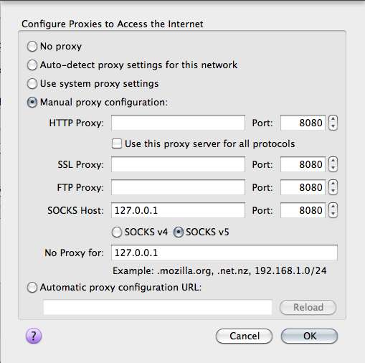Open the purple help icon
This screenshot has width=365, height=363.
click(34, 336)
